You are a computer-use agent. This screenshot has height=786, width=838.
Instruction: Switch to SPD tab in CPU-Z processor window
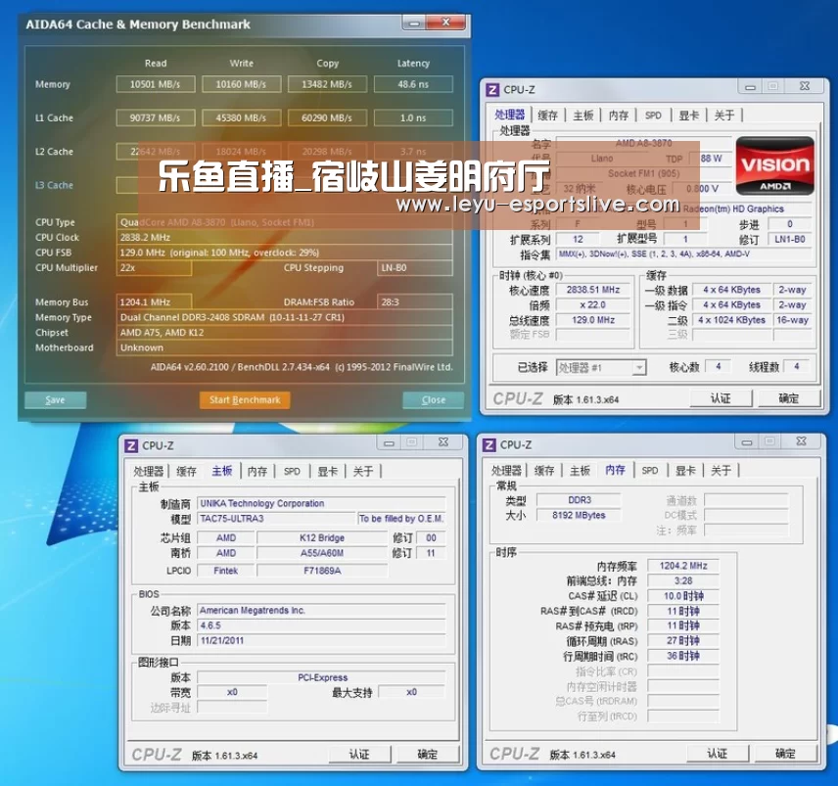[653, 116]
